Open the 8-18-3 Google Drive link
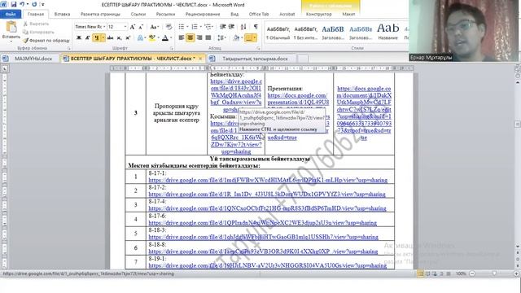The height and width of the screenshot is (293, 521). pyautogui.click(x=263, y=237)
